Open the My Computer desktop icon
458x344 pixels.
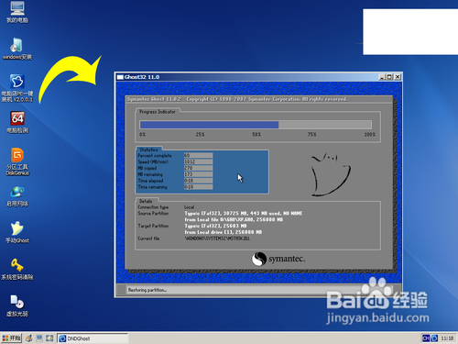[17, 12]
